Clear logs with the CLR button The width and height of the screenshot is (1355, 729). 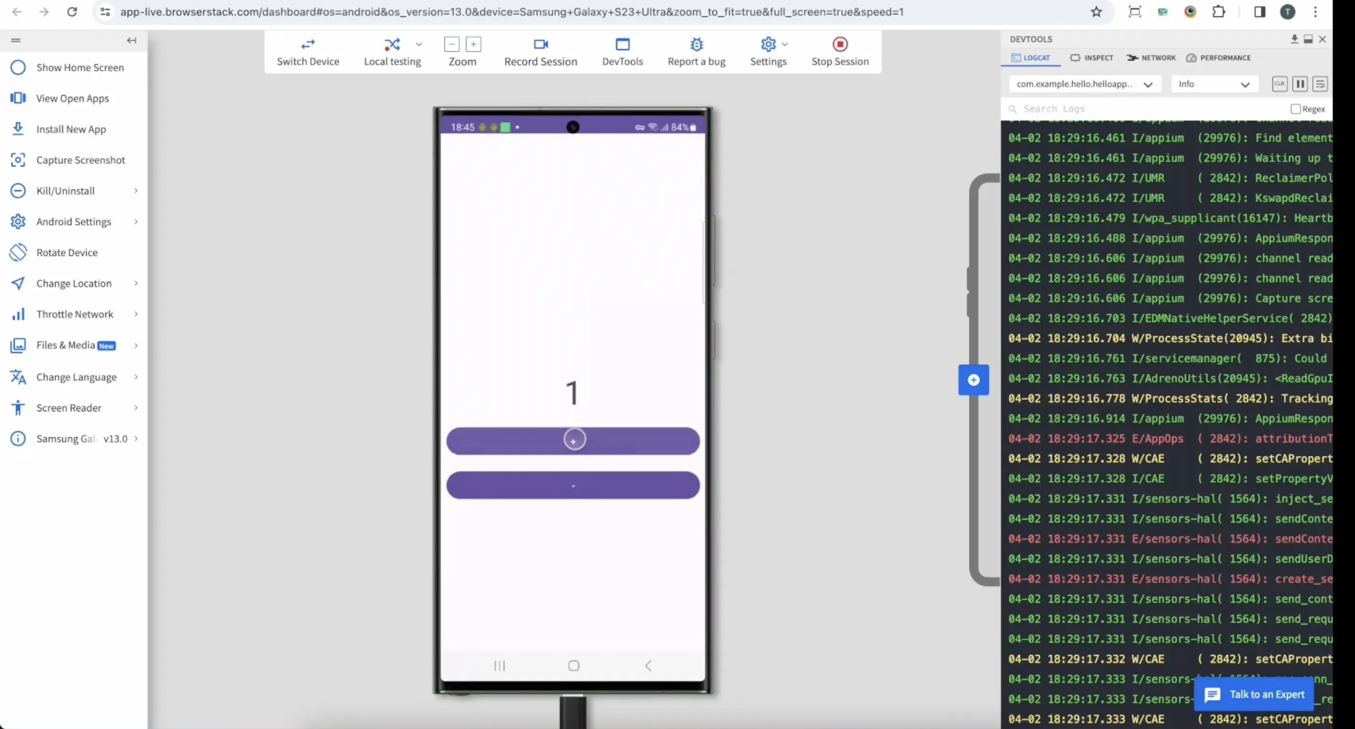point(1279,84)
